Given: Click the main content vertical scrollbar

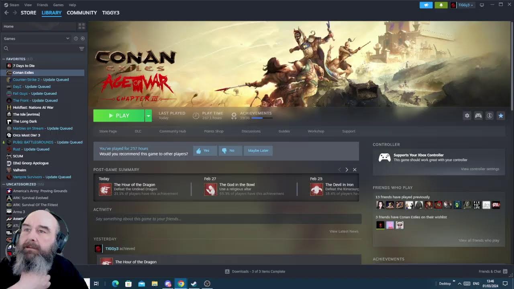Looking at the screenshot, I should click(512, 66).
